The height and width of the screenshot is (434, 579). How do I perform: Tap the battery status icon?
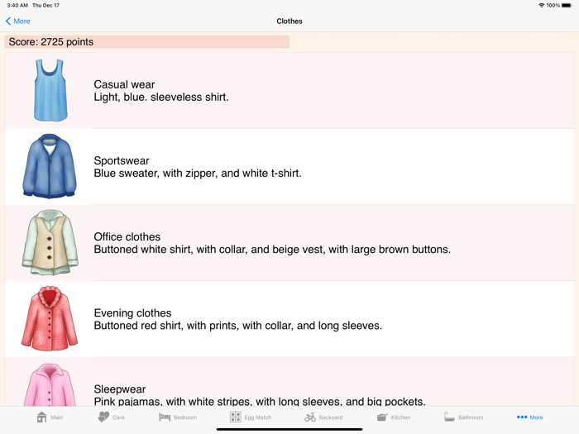(567, 5)
